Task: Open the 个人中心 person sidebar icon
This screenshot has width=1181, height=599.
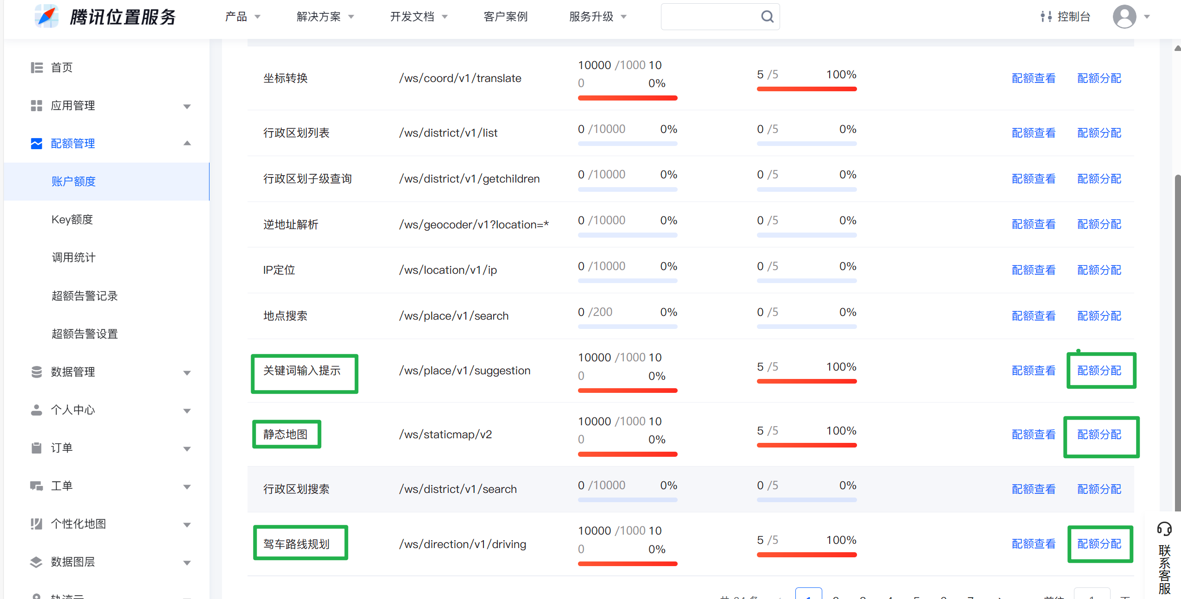Action: (x=37, y=410)
